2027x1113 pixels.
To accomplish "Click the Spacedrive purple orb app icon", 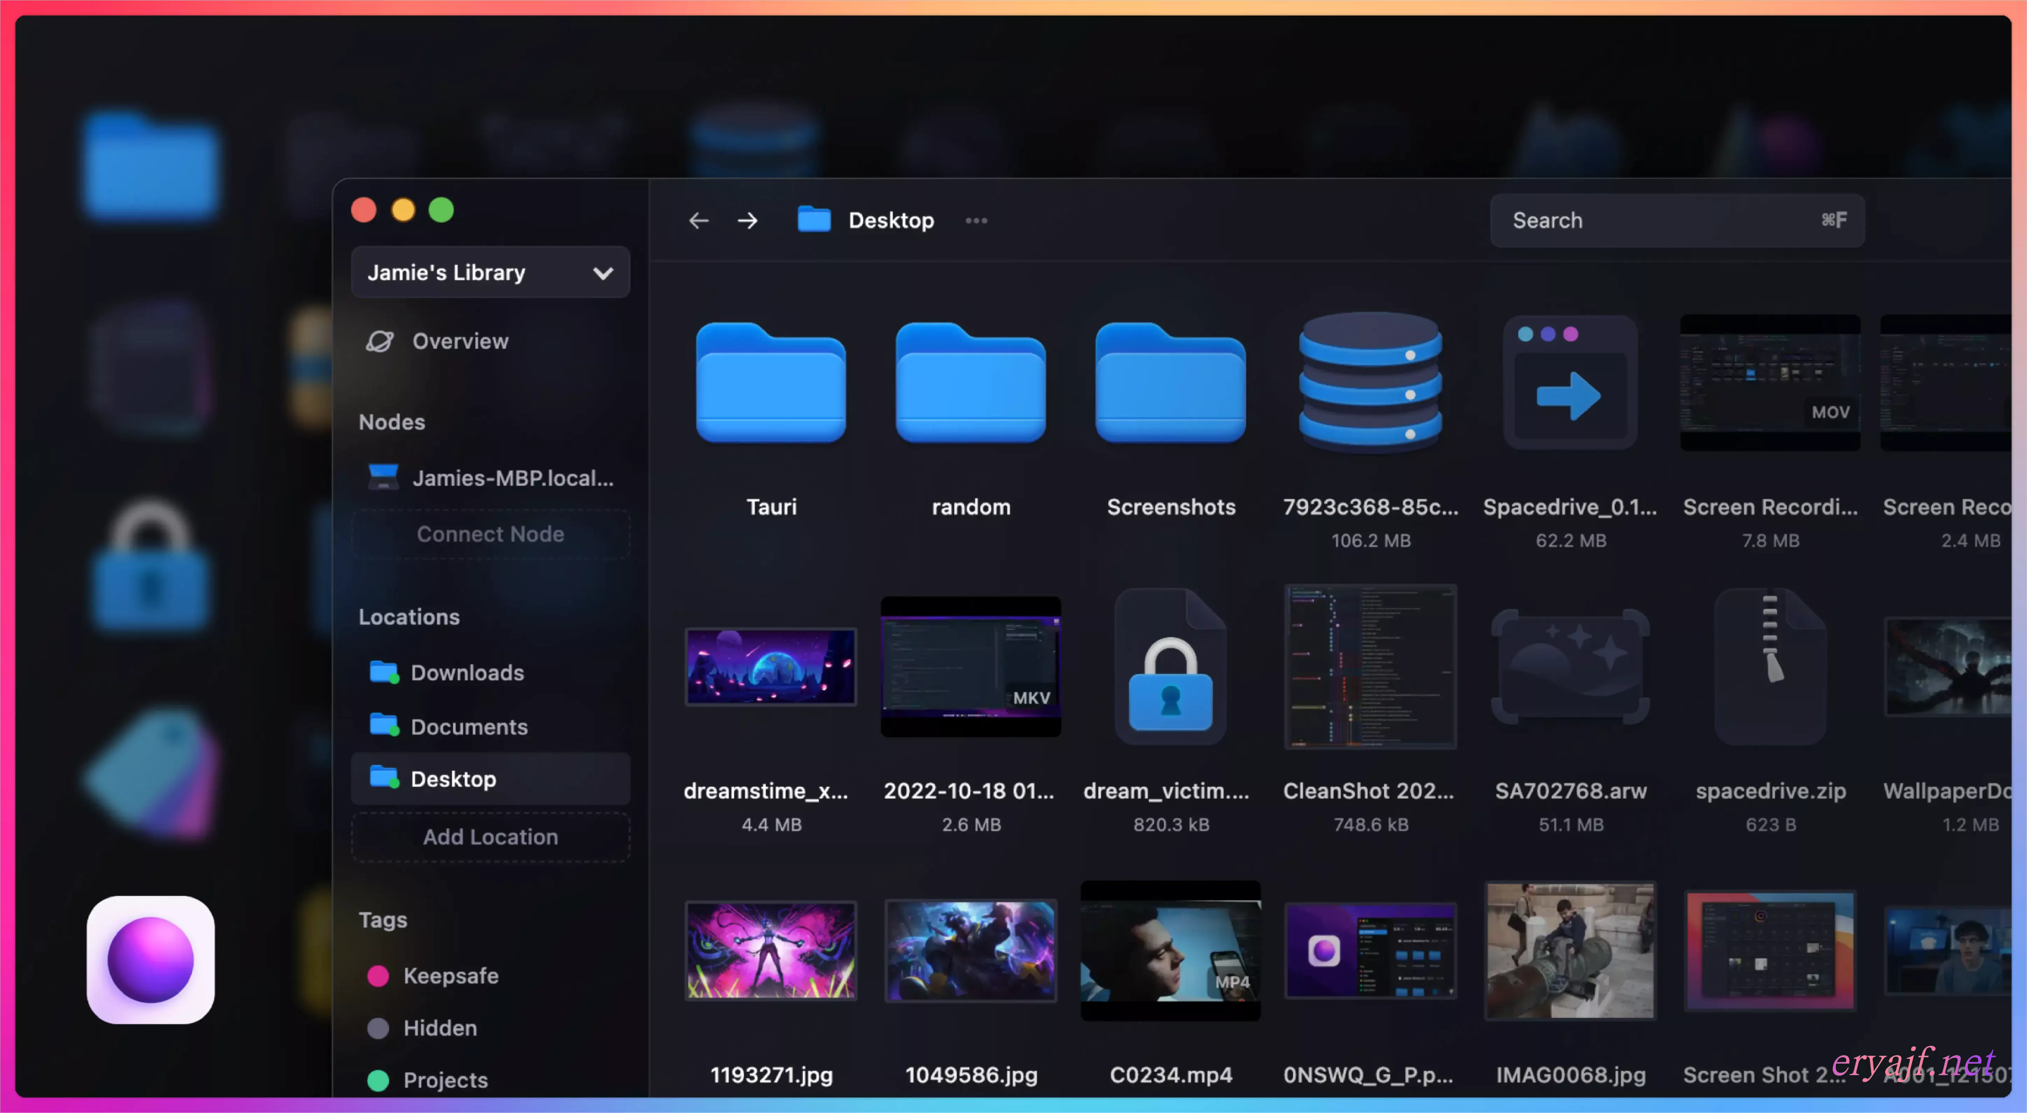I will (150, 959).
